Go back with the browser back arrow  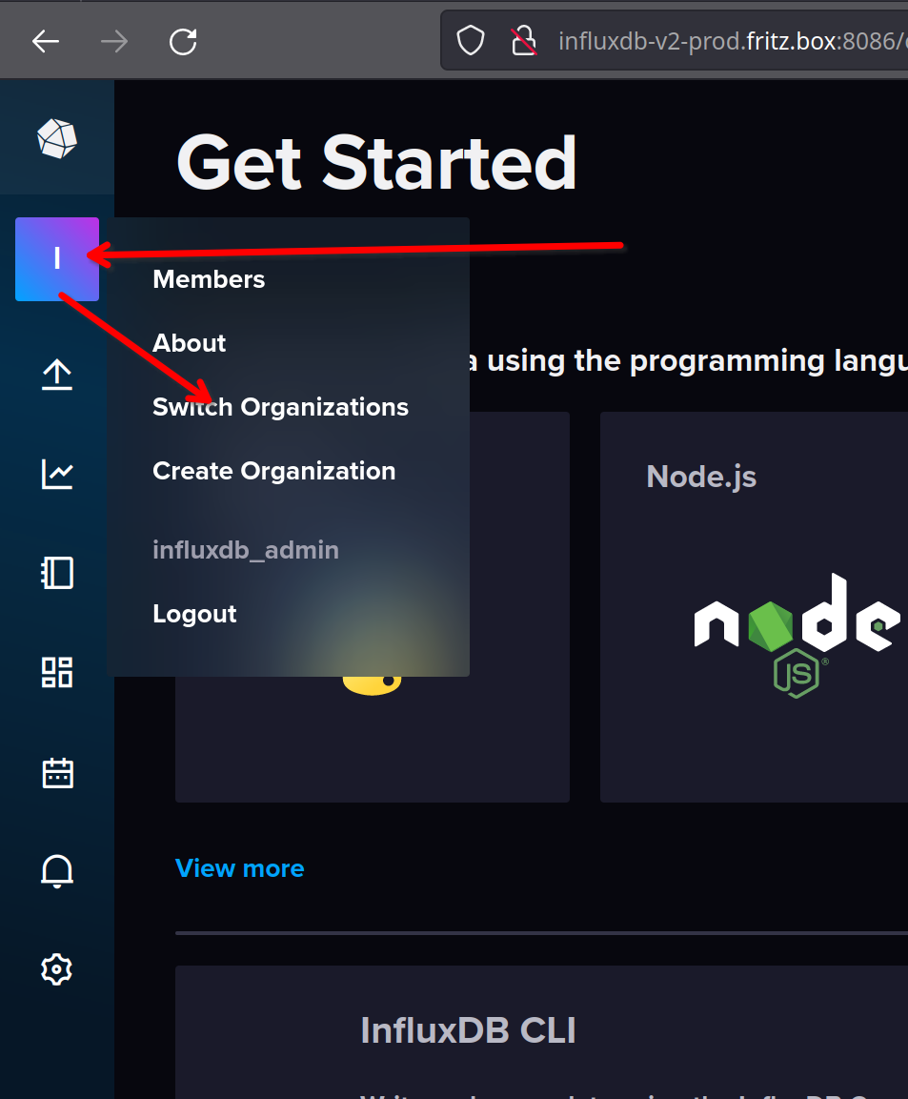(46, 41)
